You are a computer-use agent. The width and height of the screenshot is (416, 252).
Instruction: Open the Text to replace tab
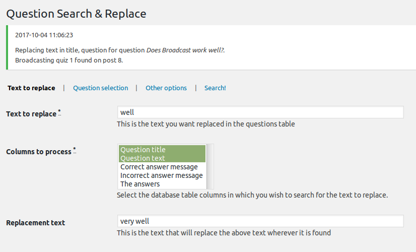click(31, 88)
